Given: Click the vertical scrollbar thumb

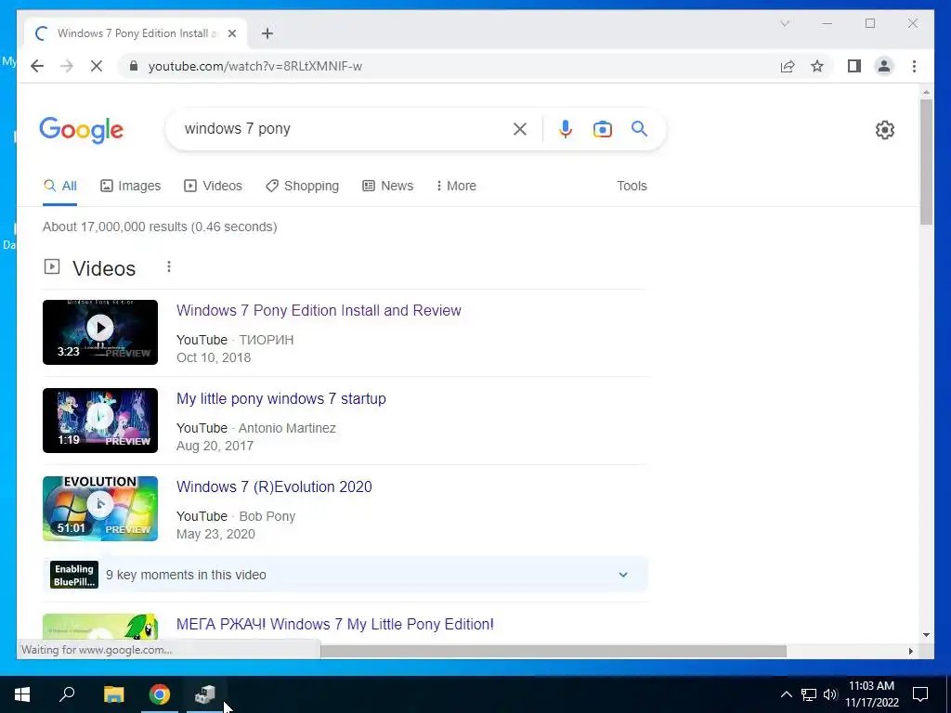Looking at the screenshot, I should click(x=926, y=162).
